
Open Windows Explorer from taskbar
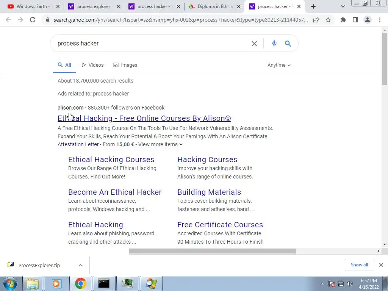(x=33, y=283)
